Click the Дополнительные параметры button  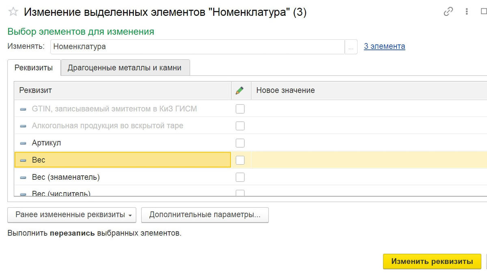click(x=205, y=215)
